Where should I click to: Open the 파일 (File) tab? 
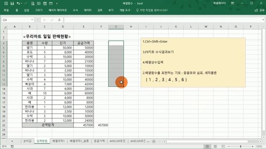6,10
